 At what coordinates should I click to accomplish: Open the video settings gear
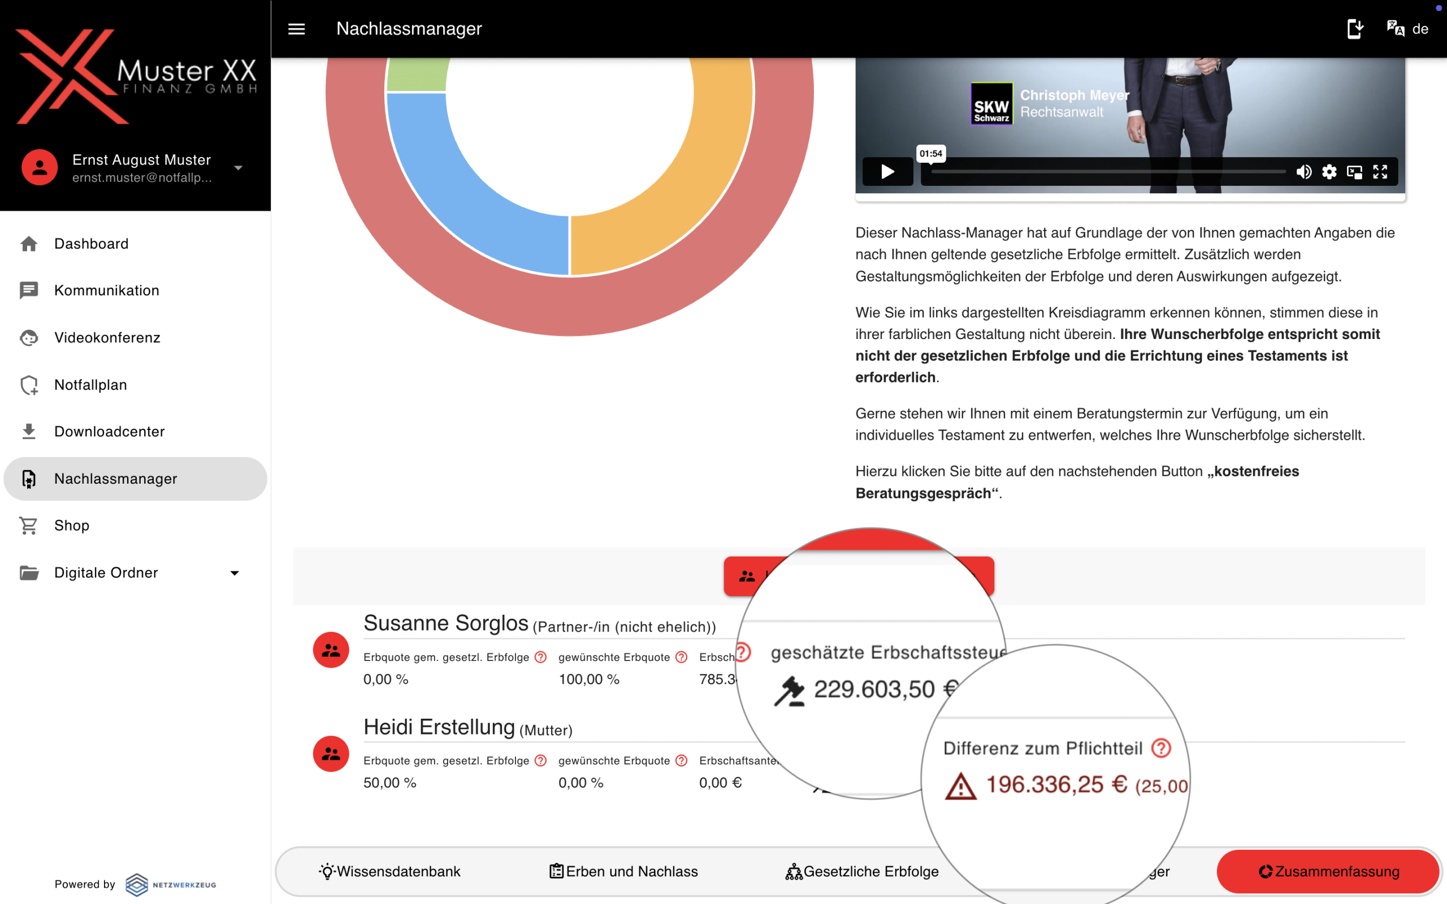tap(1329, 172)
